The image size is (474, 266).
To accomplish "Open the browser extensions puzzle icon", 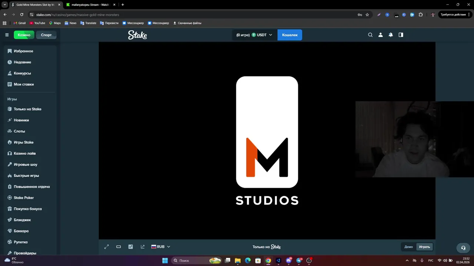I will 421,15.
